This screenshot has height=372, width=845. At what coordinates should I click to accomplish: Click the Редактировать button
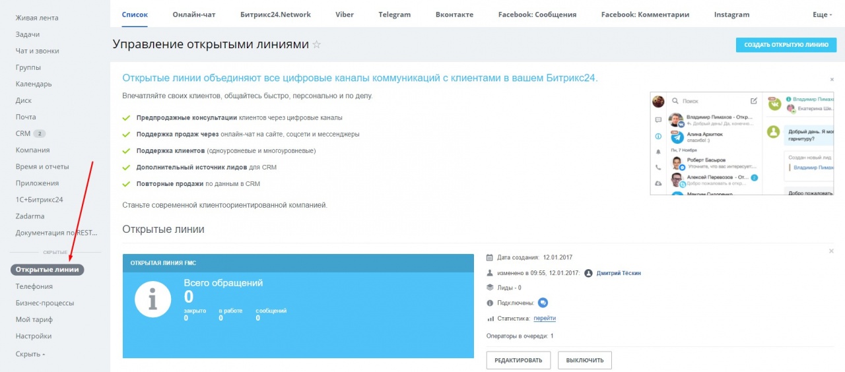tap(518, 360)
